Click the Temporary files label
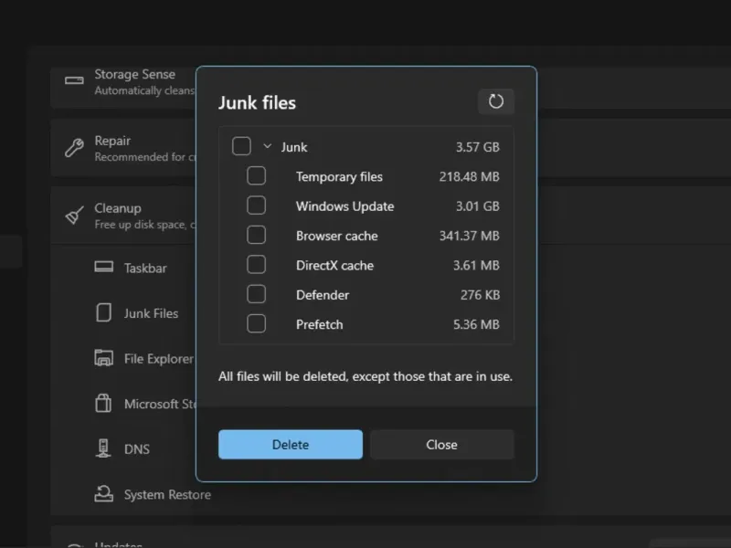Viewport: 731px width, 548px height. coord(339,176)
